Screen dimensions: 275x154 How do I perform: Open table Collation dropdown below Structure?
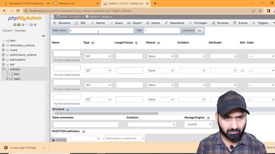click(x=152, y=124)
